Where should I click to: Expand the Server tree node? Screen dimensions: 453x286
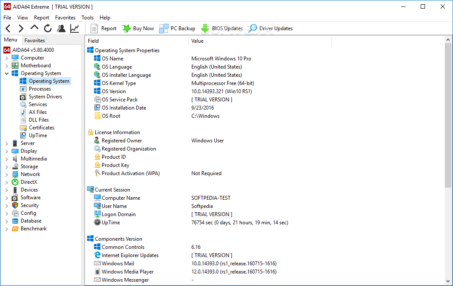coord(6,144)
